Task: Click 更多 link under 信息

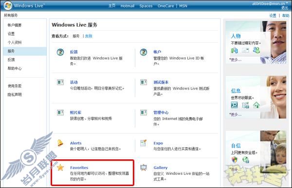Action: click(x=236, y=115)
